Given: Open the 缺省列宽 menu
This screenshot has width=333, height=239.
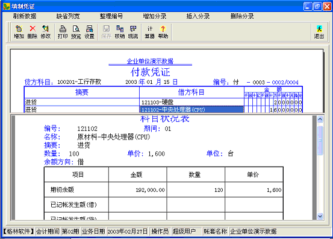Looking at the screenshot, I should (x=68, y=16).
